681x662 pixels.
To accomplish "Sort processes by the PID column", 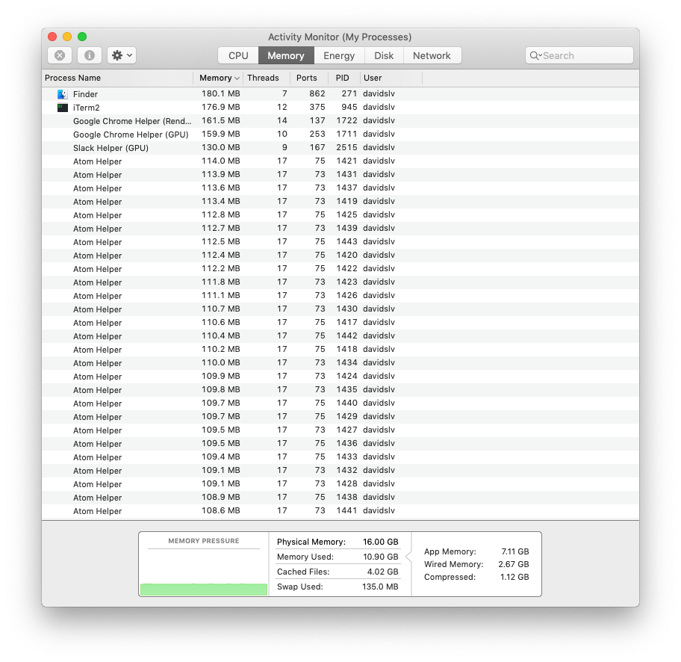I will (x=343, y=78).
